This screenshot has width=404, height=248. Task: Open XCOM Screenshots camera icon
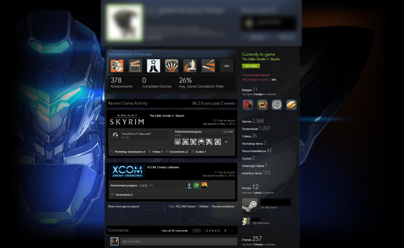[112, 195]
